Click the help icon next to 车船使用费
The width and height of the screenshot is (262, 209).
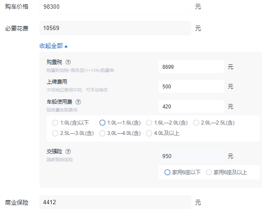78,102
